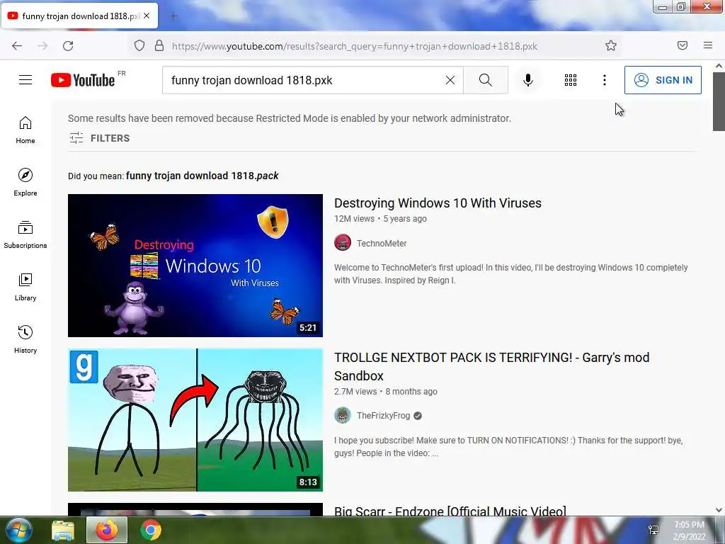Open Library in the sidebar
The image size is (725, 544).
[25, 287]
